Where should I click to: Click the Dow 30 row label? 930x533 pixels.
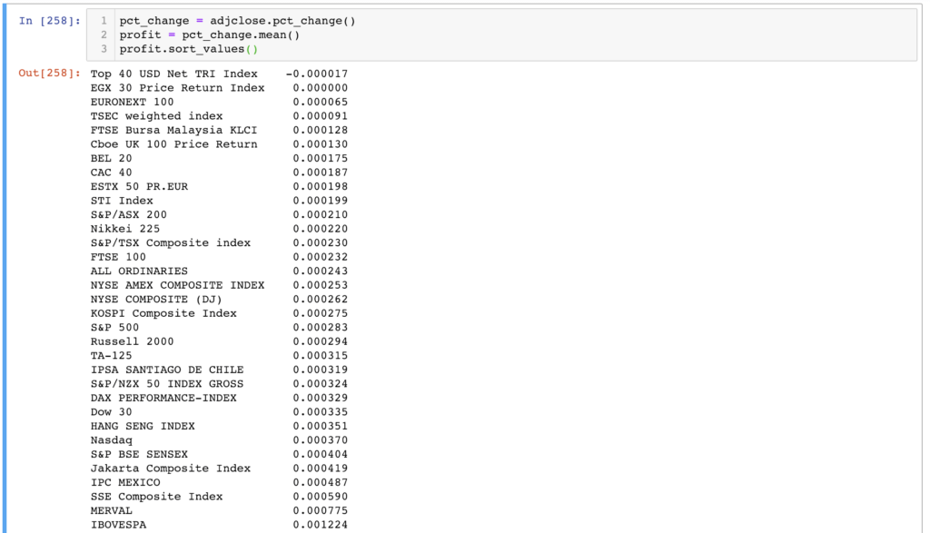(111, 412)
